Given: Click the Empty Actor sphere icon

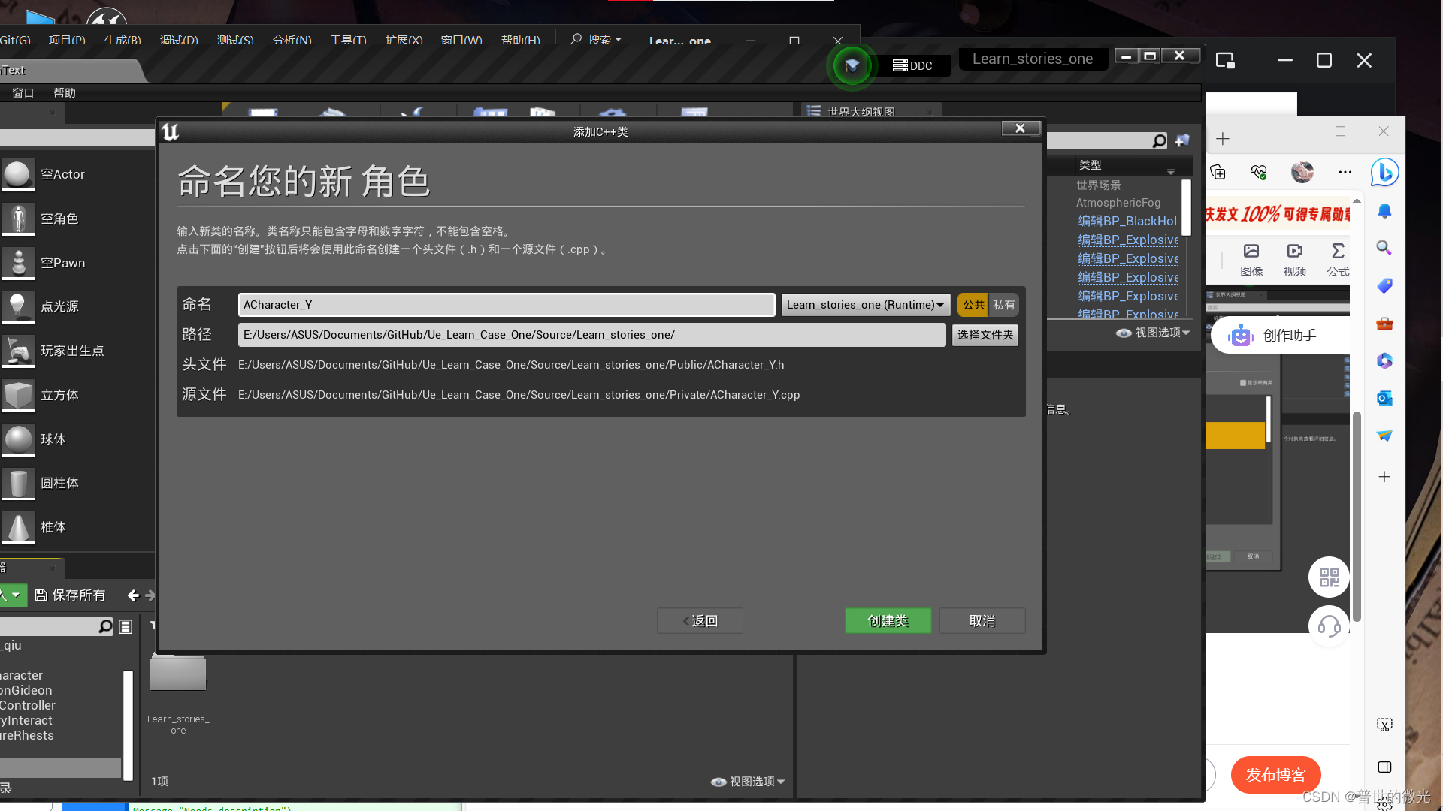Looking at the screenshot, I should pyautogui.click(x=18, y=174).
